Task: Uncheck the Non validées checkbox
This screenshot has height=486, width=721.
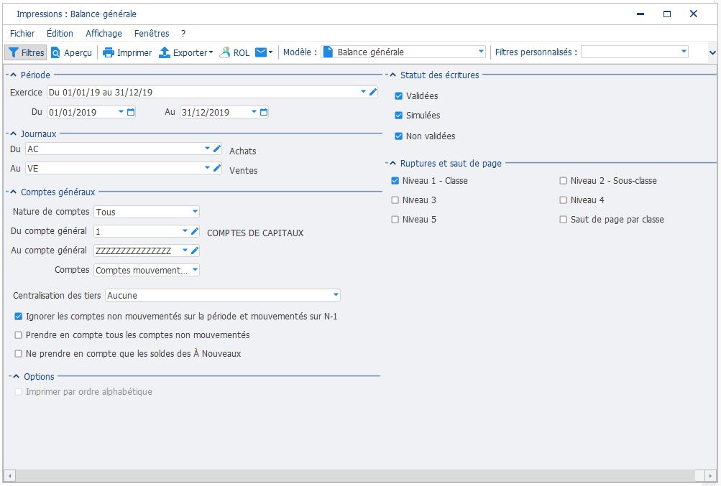Action: 399,136
